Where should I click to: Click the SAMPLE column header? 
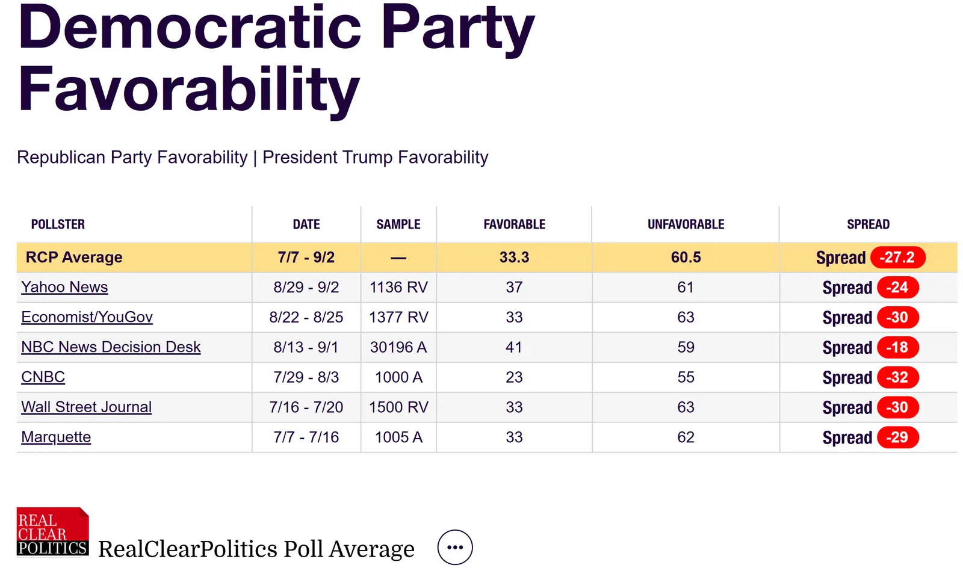(x=398, y=224)
